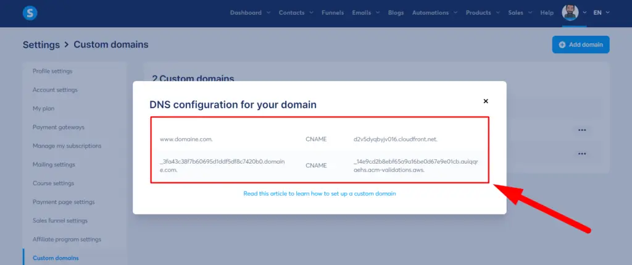The width and height of the screenshot is (632, 265).
Task: Go to Manage my subscriptions
Action: (67, 146)
